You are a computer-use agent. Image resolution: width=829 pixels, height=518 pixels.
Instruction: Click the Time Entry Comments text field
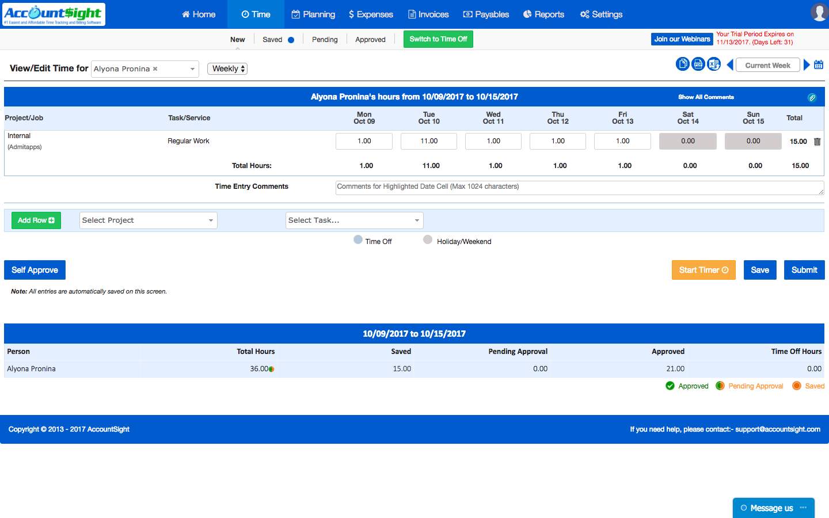[579, 188]
